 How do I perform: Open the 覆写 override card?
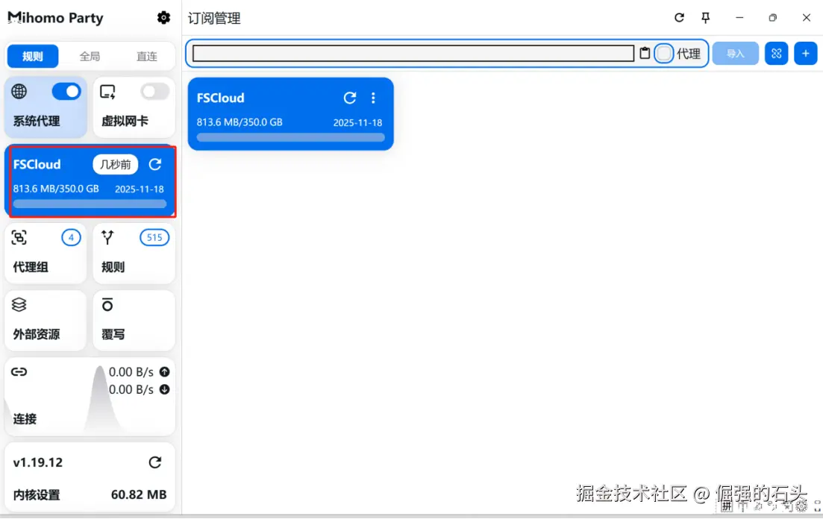[x=134, y=321]
